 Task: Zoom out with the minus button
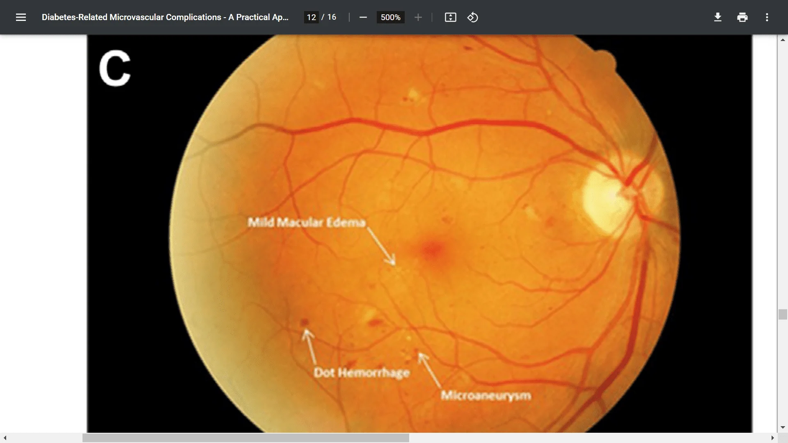click(363, 17)
